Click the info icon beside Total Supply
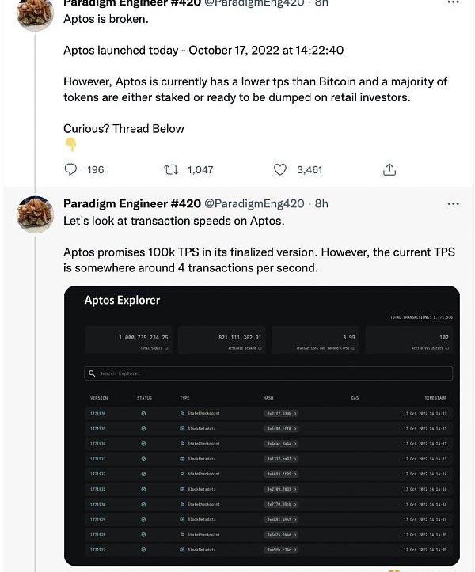This screenshot has width=475, height=572. tap(166, 348)
